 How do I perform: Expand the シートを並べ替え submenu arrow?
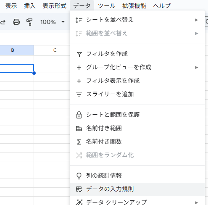197,20
